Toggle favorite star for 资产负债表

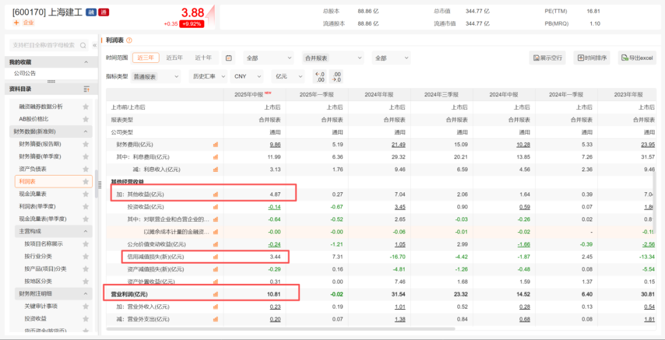pos(86,169)
